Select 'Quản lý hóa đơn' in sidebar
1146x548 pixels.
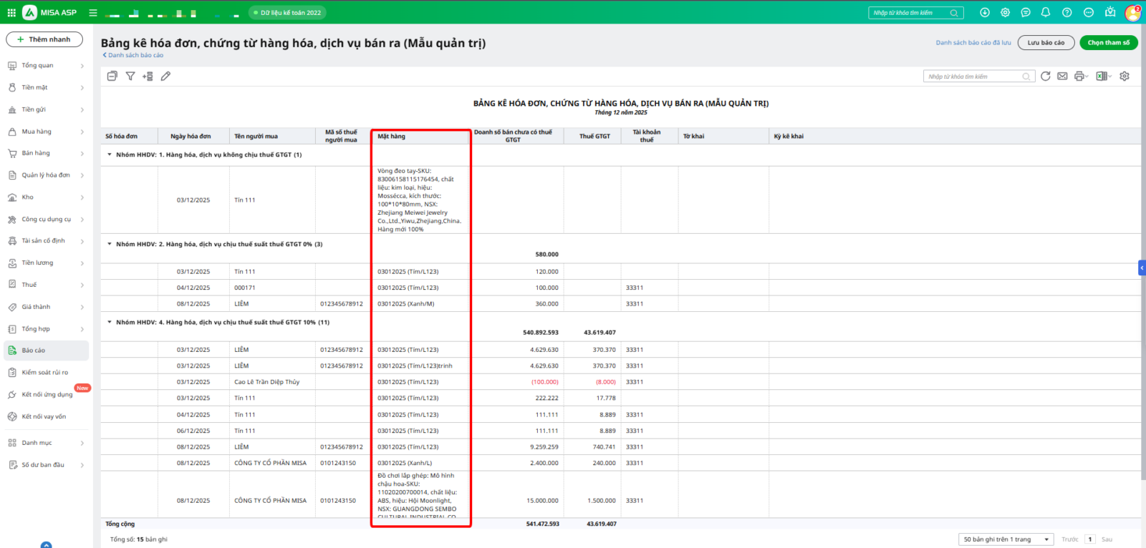pyautogui.click(x=46, y=175)
